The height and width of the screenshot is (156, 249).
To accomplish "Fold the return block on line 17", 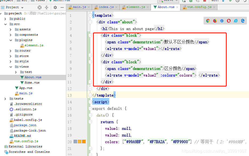I will coord(90,122).
